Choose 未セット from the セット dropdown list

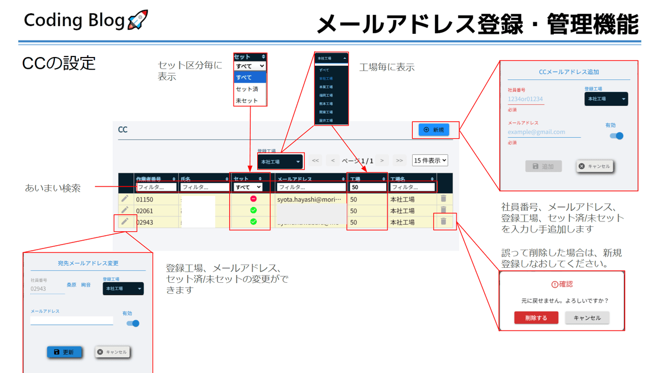coord(247,101)
